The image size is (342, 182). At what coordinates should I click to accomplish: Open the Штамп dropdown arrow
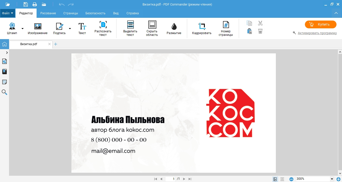coord(23,29)
